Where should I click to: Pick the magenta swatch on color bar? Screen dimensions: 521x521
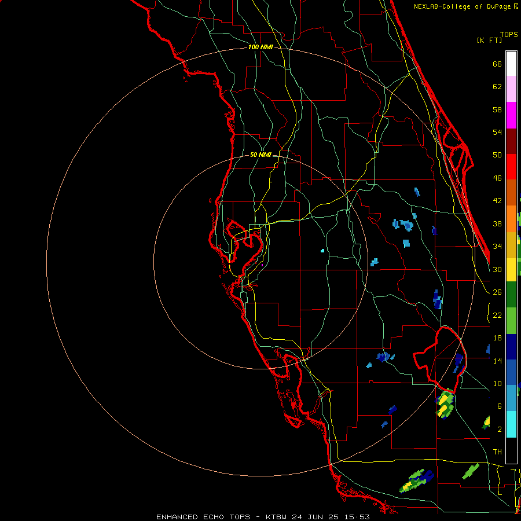click(x=511, y=115)
